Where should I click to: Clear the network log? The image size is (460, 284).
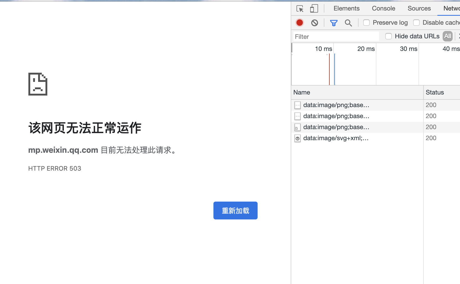tap(314, 23)
